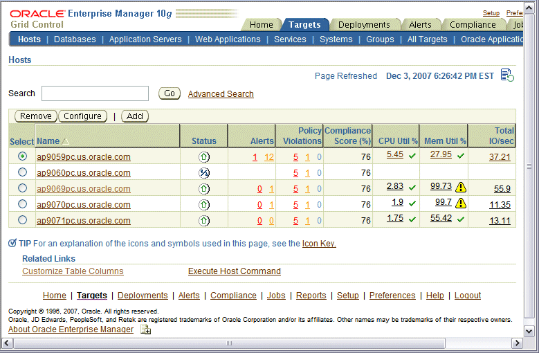Open the Targets tab
539x353 pixels.
click(304, 25)
